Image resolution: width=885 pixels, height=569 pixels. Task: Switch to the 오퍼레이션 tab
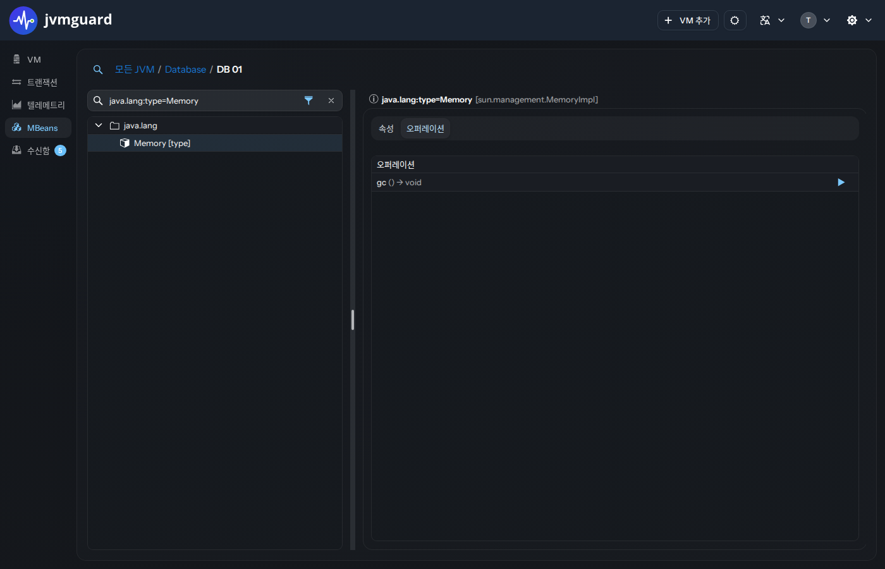point(425,129)
